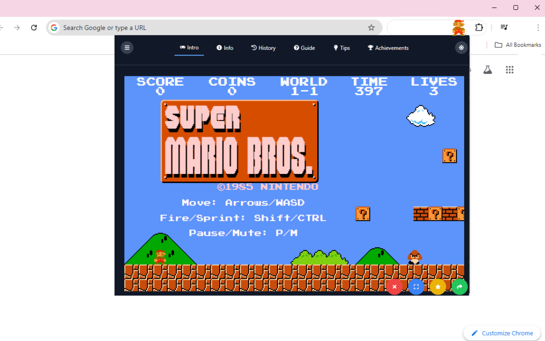This screenshot has width=545, height=341.
Task: Open the Search Labs flask icon
Action: coord(488,70)
